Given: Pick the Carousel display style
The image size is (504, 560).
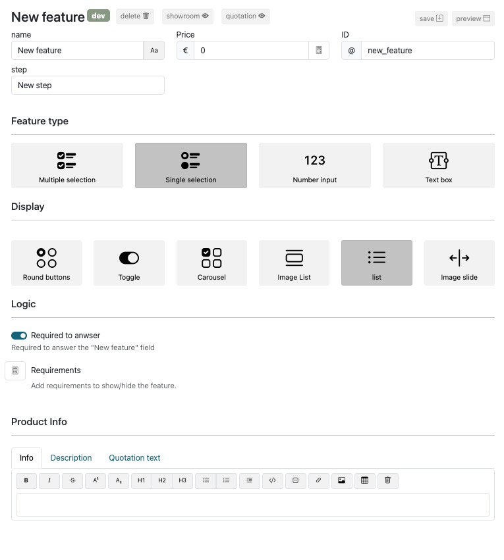Looking at the screenshot, I should (x=211, y=263).
